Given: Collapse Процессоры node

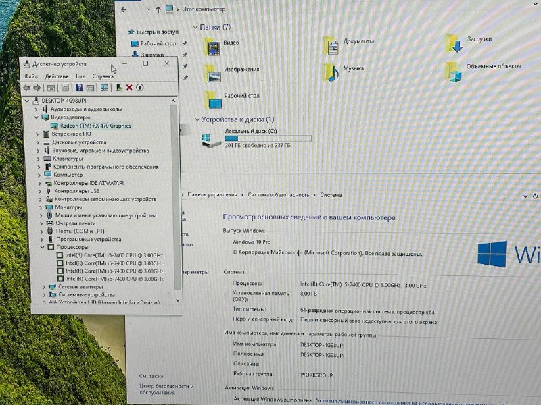Looking at the screenshot, I should (42, 247).
